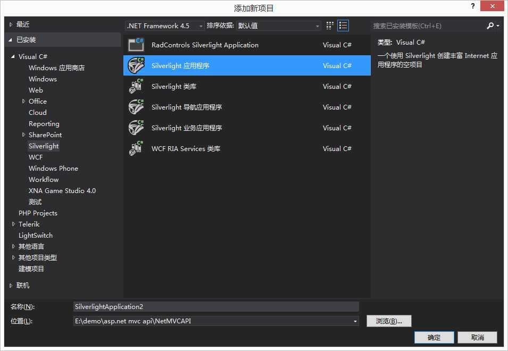Click the RadControls Silverlight Application template icon
This screenshot has width=508, height=351.
(136, 45)
